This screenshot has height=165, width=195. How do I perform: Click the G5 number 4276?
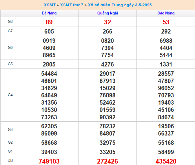tap(107, 64)
